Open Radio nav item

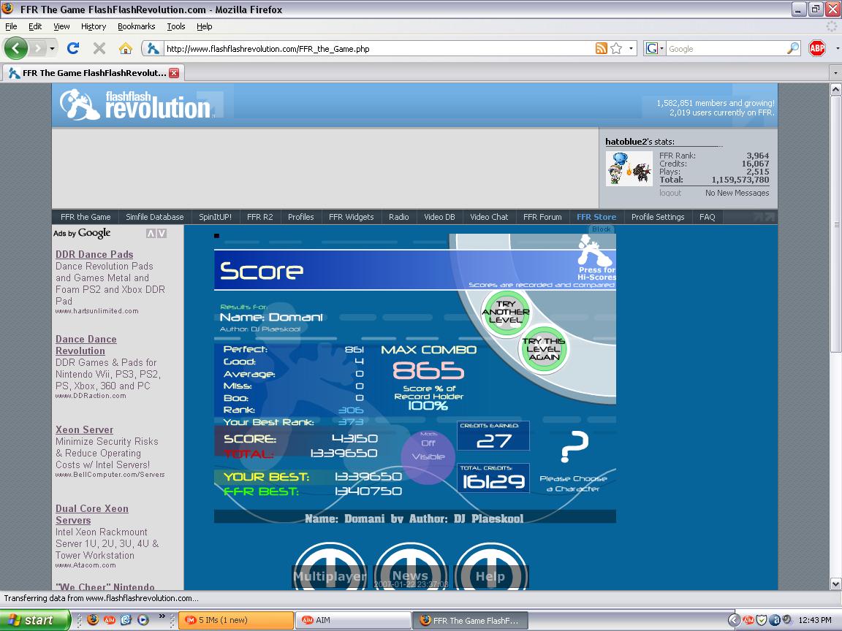click(399, 217)
